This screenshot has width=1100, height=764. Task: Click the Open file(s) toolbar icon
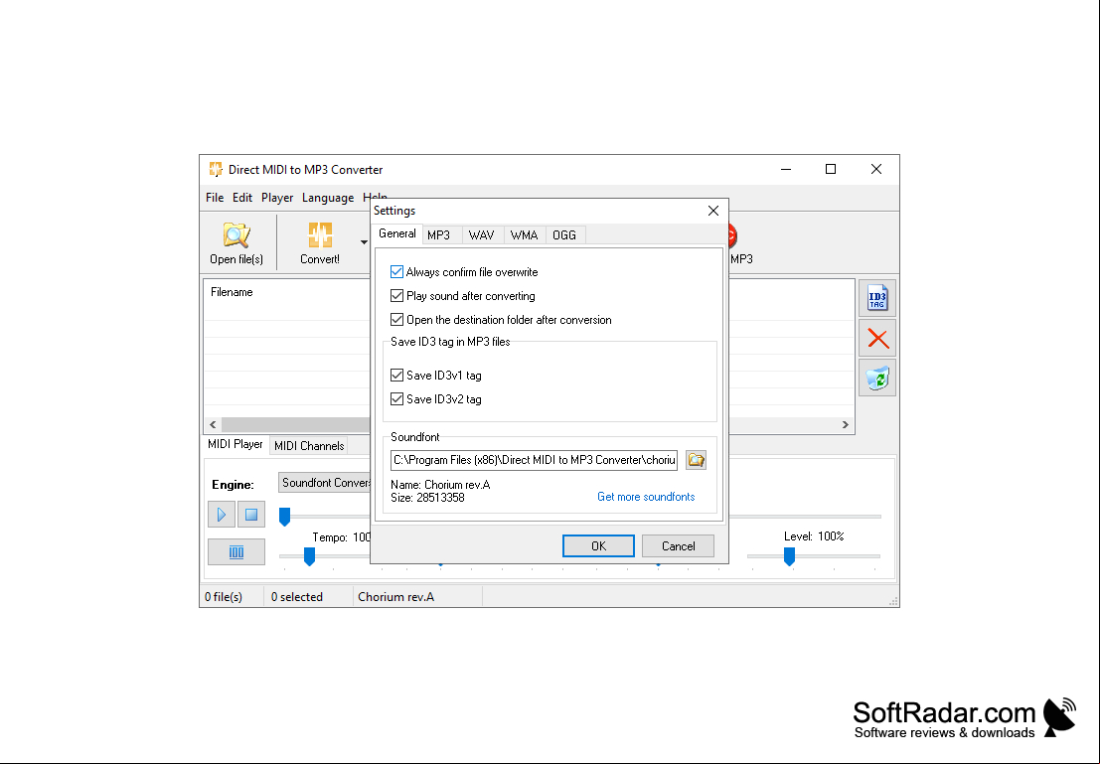[236, 242]
